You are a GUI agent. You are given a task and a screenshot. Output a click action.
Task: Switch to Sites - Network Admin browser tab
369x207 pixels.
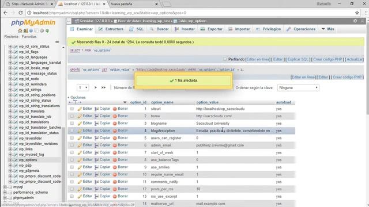tap(29, 4)
